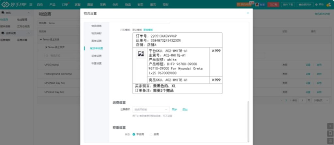Click the dialog's vertical scrollbar
The height and width of the screenshot is (145, 334).
[248, 121]
